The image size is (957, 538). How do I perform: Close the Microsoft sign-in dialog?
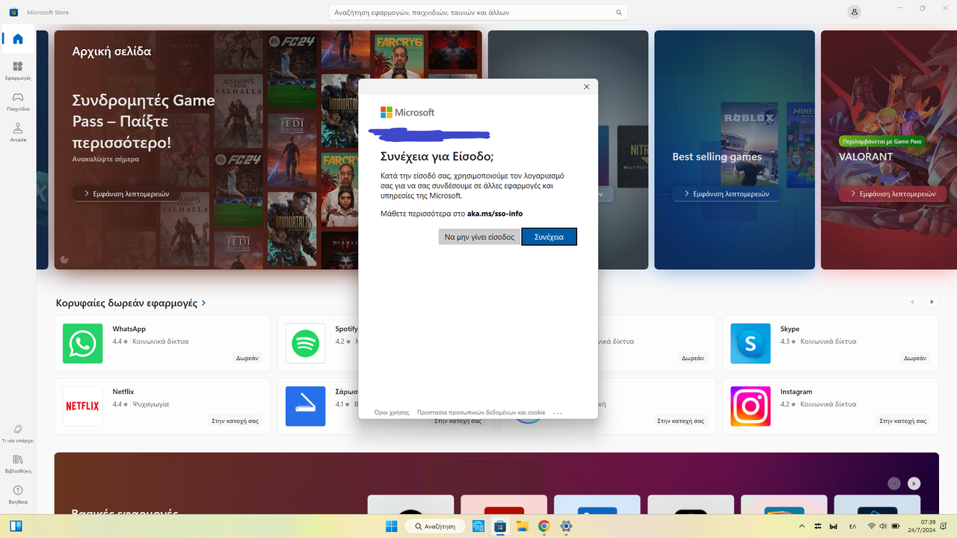[x=586, y=87]
